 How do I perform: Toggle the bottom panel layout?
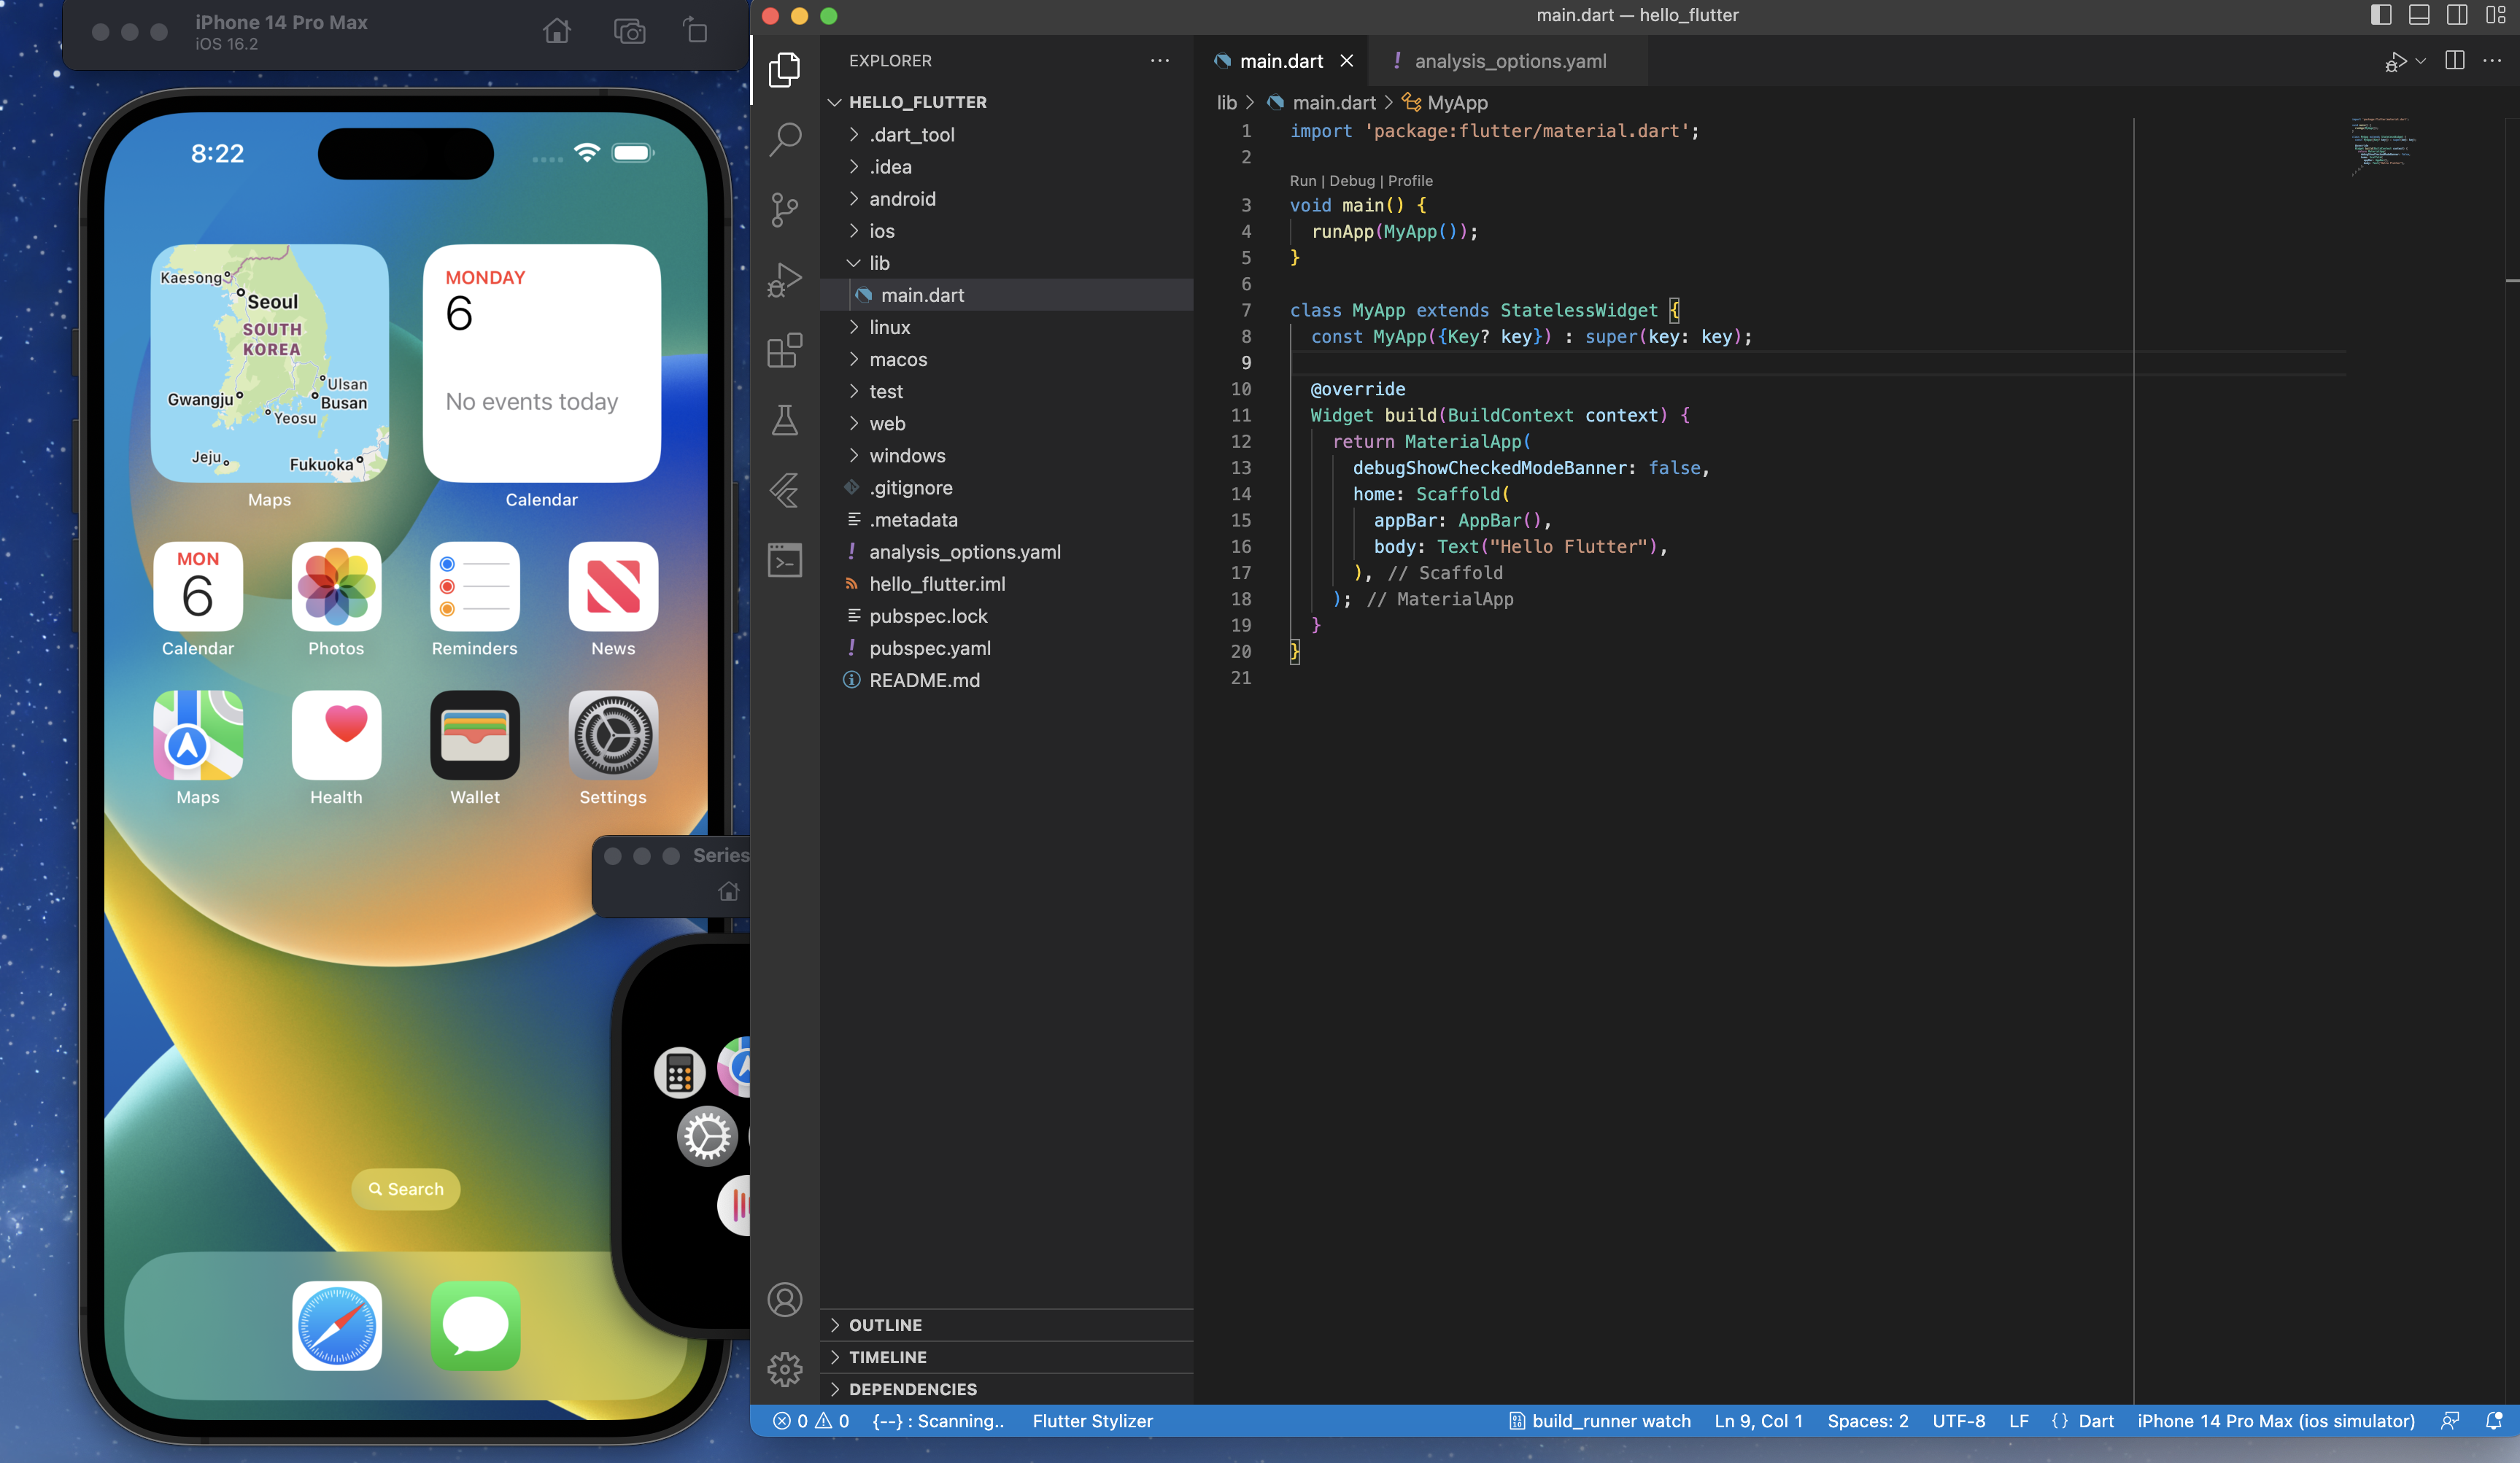click(2419, 15)
